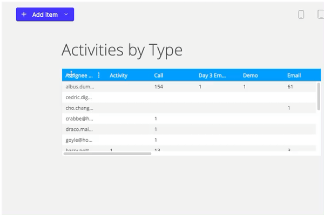Select the cho.chang... row name

[x=79, y=108]
